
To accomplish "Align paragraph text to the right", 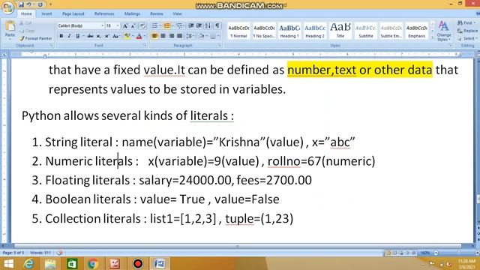I will pyautogui.click(x=172, y=36).
